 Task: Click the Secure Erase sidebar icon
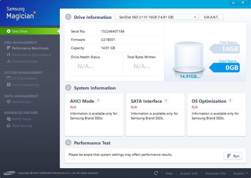(x=9, y=102)
